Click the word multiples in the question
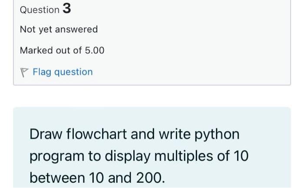 click(184, 156)
